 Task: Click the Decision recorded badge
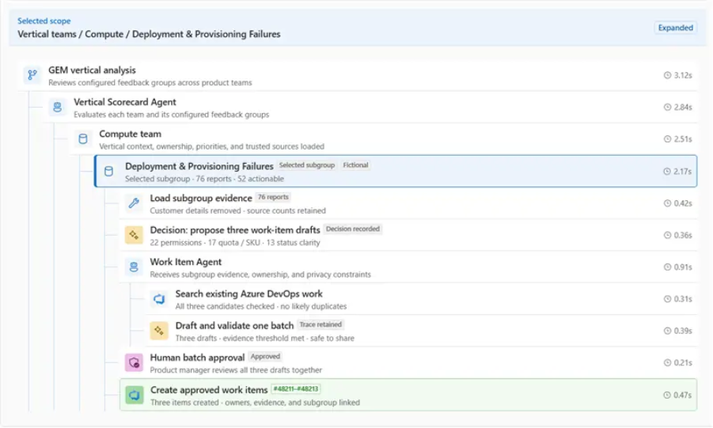(352, 229)
